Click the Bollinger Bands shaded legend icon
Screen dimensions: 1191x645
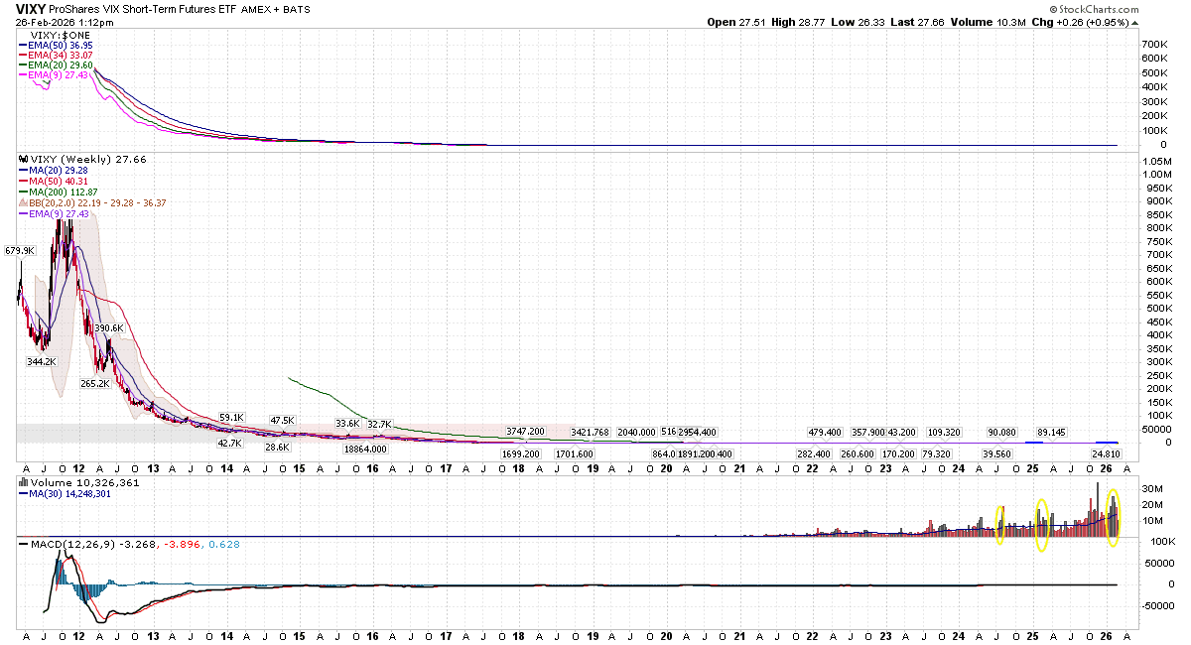[22, 202]
